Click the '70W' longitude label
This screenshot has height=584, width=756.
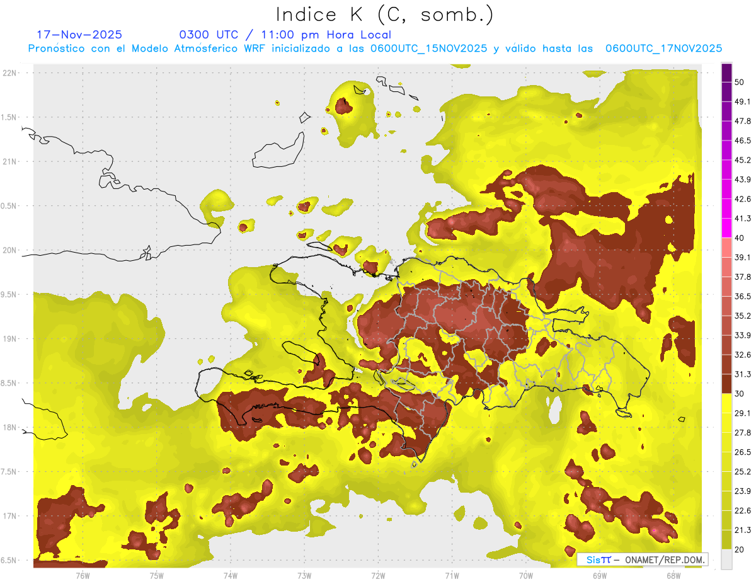click(526, 575)
